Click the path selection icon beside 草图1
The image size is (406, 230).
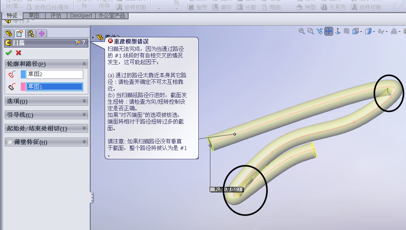click(12, 87)
